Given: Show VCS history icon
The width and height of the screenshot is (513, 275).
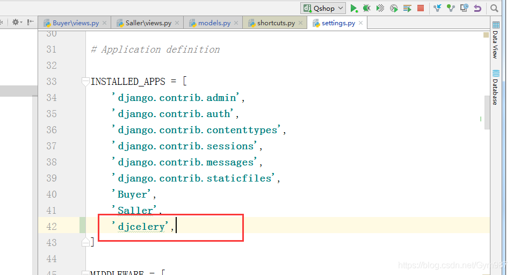Looking at the screenshot, I should click(464, 8).
